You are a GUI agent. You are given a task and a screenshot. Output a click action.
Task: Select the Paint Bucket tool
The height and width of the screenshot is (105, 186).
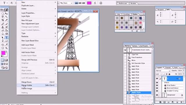pyautogui.click(x=6, y=30)
